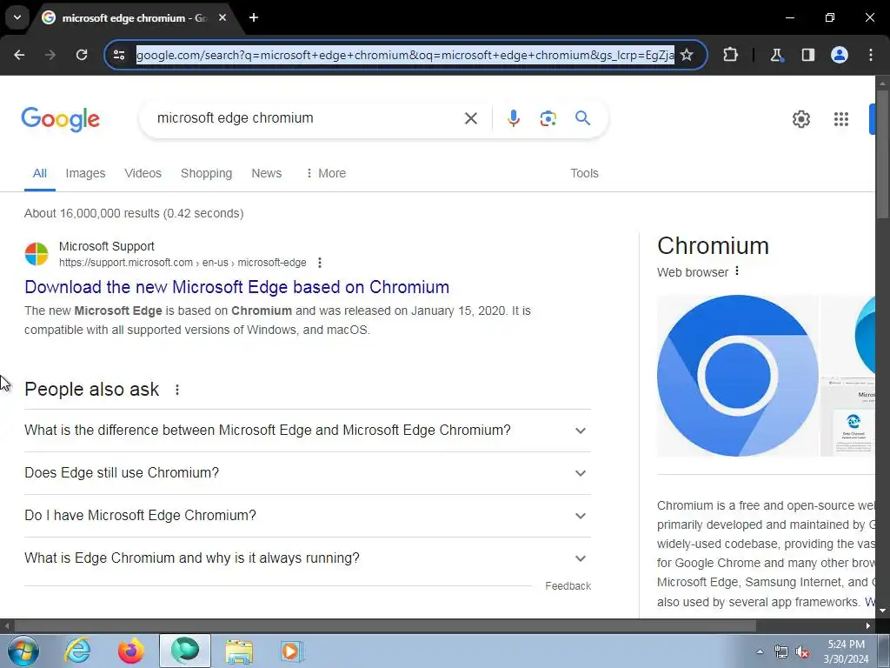Switch to the Shopping tab
Image resolution: width=890 pixels, height=668 pixels.
coord(206,173)
